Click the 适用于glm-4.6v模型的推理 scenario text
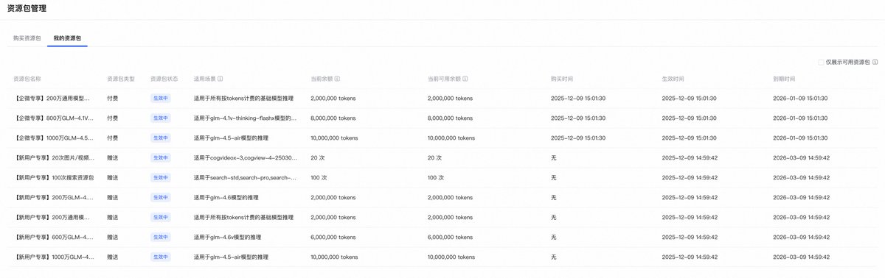The image size is (885, 278). pos(229,237)
